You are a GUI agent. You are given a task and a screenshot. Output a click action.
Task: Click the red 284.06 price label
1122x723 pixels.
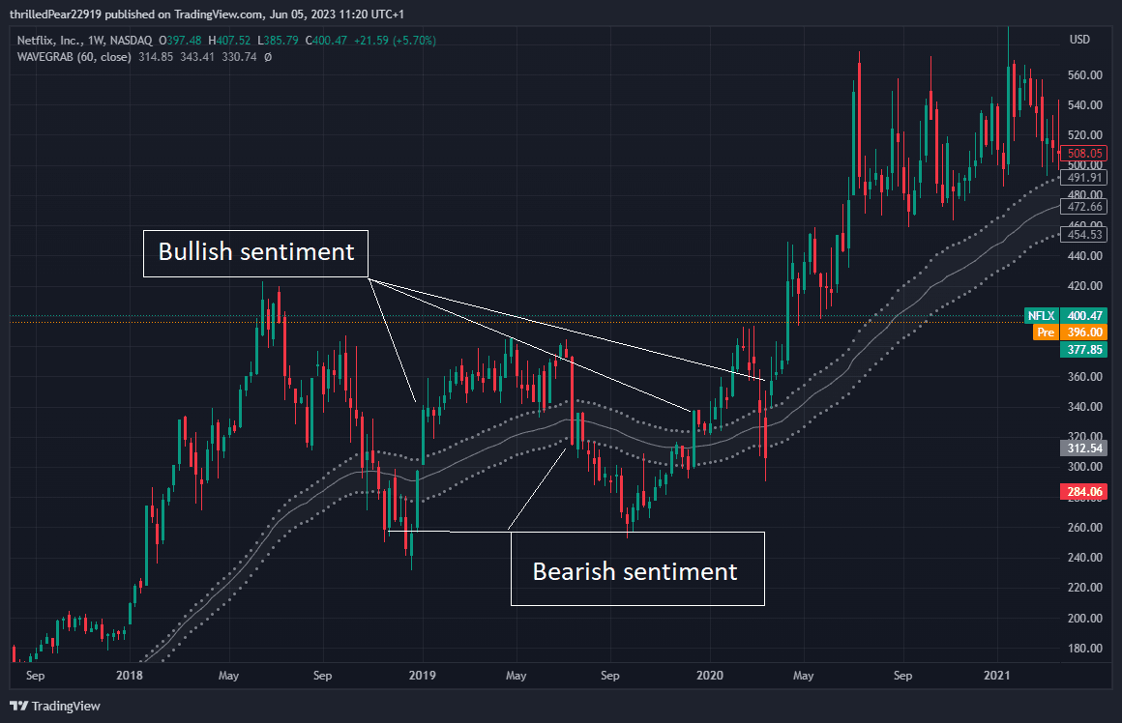pos(1084,491)
